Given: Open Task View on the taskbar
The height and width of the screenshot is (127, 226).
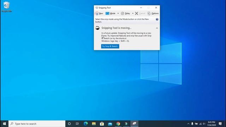Looking at the screenshot, I should click(77, 124).
